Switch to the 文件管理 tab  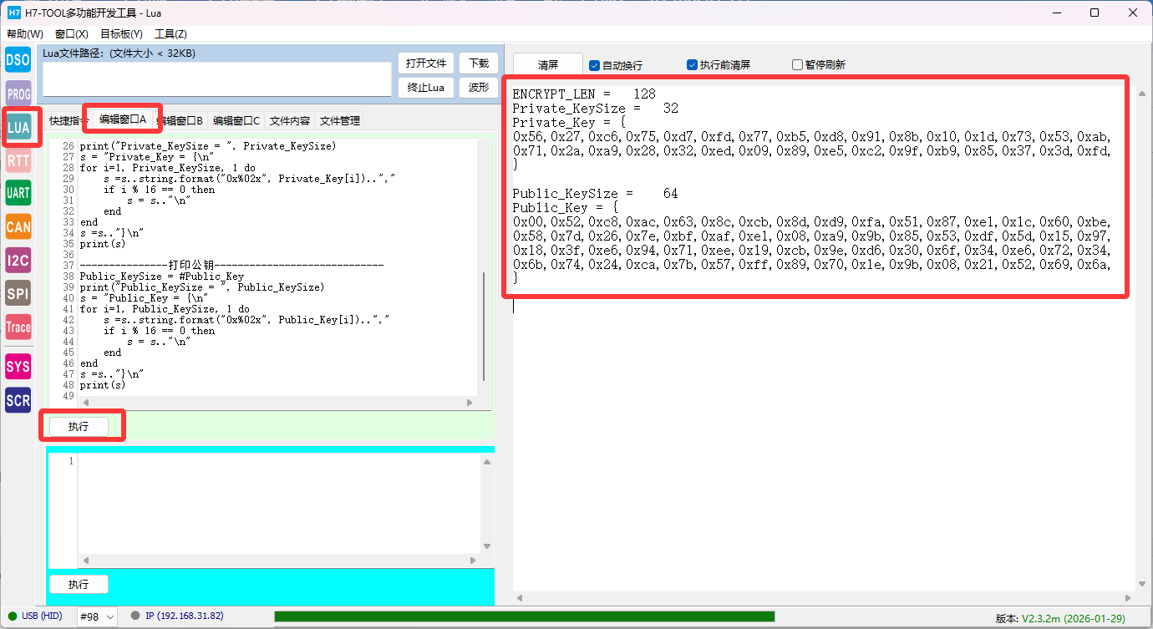(340, 121)
